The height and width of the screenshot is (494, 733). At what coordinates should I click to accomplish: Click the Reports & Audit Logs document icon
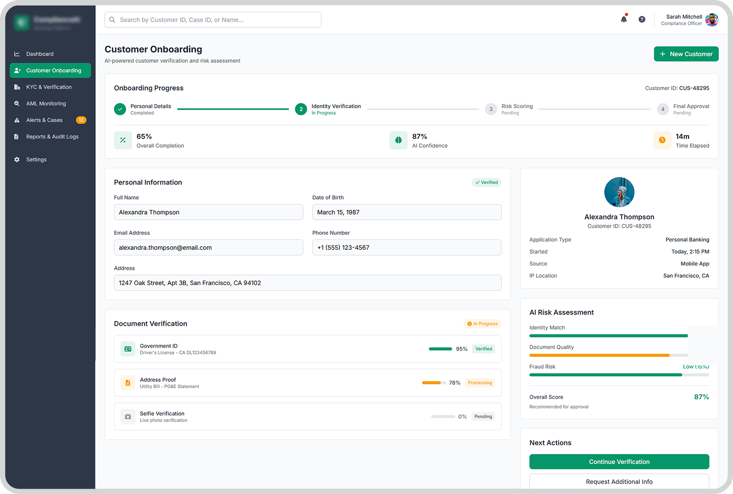click(x=17, y=136)
